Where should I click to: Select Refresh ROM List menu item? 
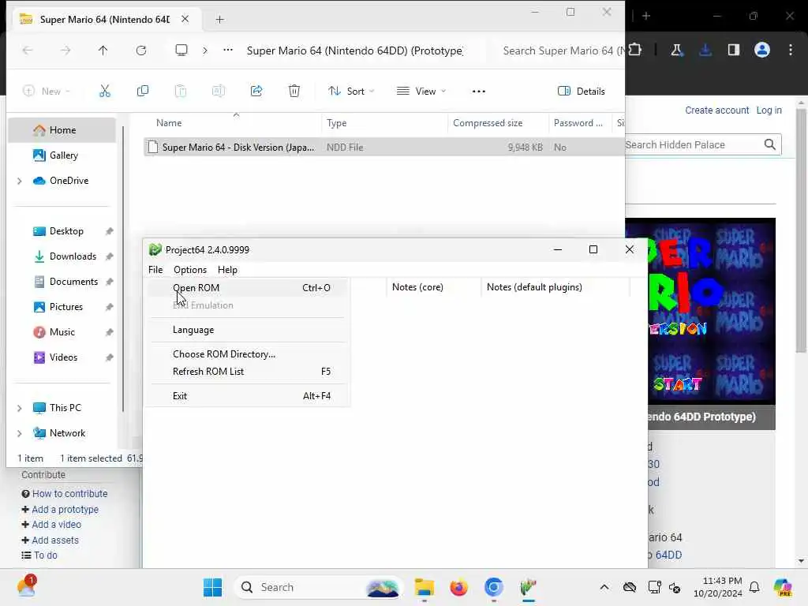pyautogui.click(x=249, y=372)
